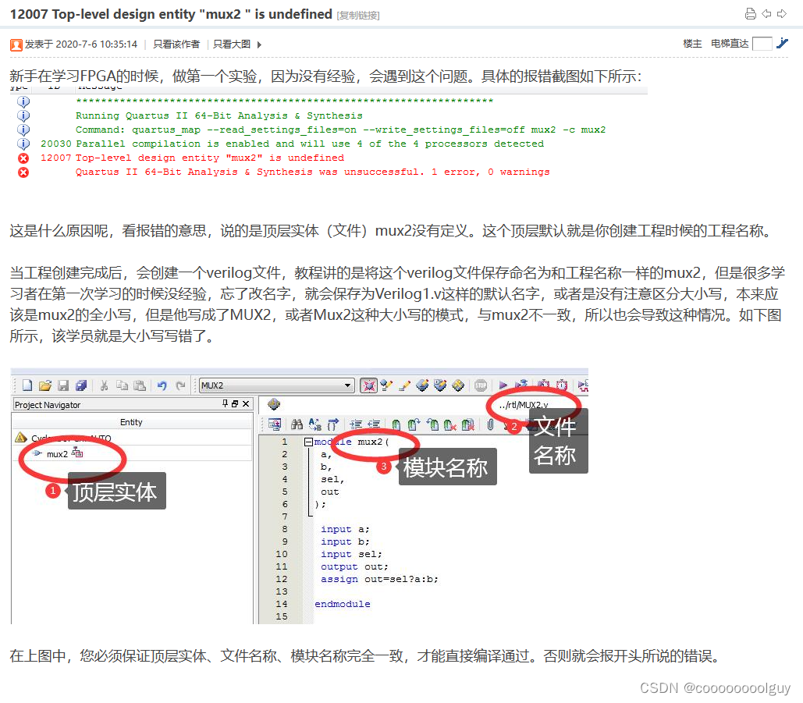
Task: Start compilation with the blue play icon
Action: (x=503, y=385)
